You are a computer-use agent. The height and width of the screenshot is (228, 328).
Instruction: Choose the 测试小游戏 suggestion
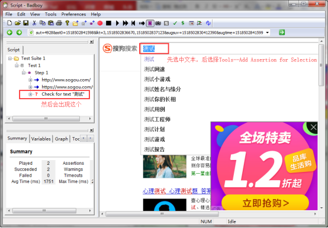point(157,79)
